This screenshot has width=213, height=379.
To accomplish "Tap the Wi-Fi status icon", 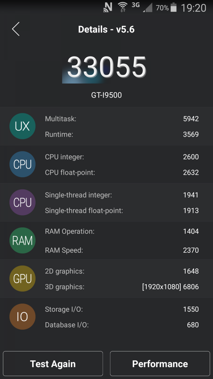I will click(122, 8).
